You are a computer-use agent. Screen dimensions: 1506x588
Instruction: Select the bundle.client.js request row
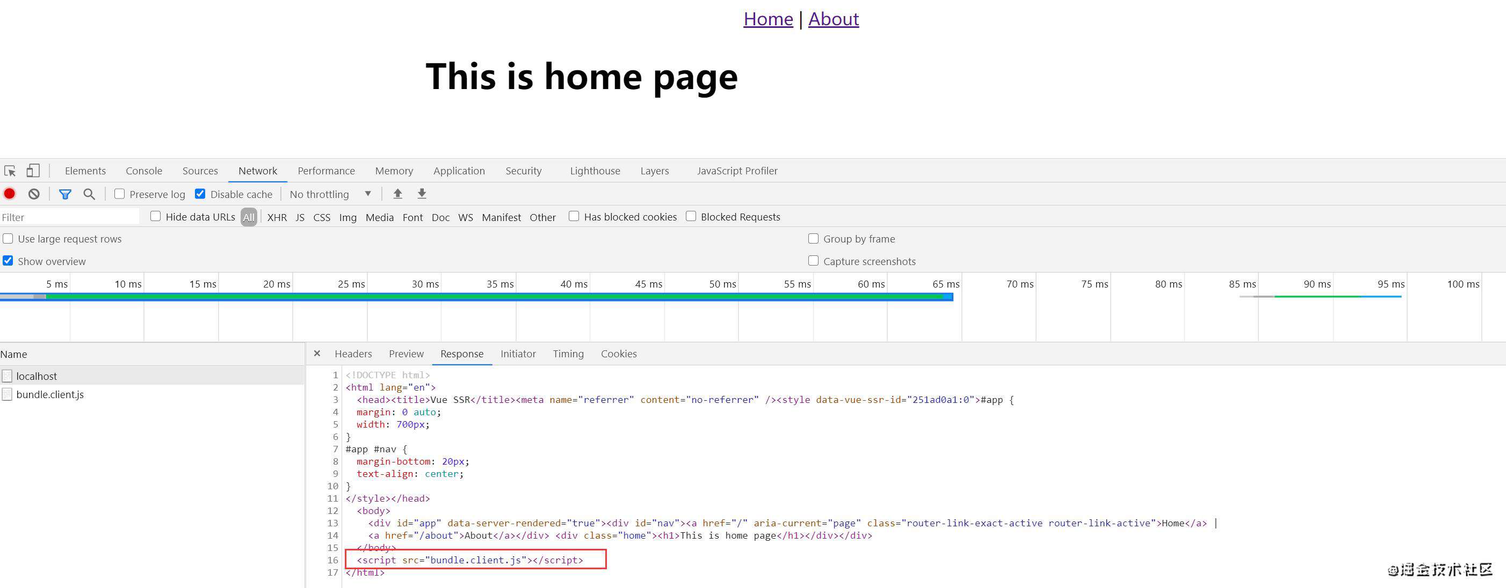click(152, 394)
